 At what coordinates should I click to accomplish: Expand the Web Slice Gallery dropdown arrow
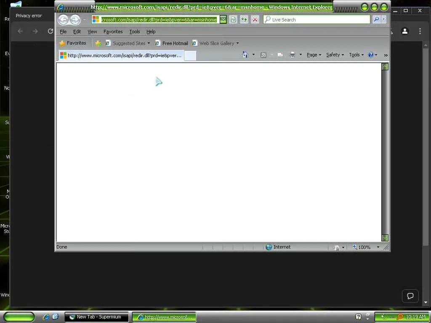pos(237,43)
